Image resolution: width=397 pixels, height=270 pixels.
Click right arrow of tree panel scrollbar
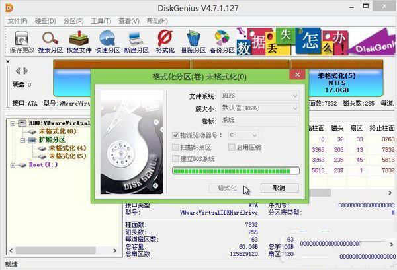(115, 251)
